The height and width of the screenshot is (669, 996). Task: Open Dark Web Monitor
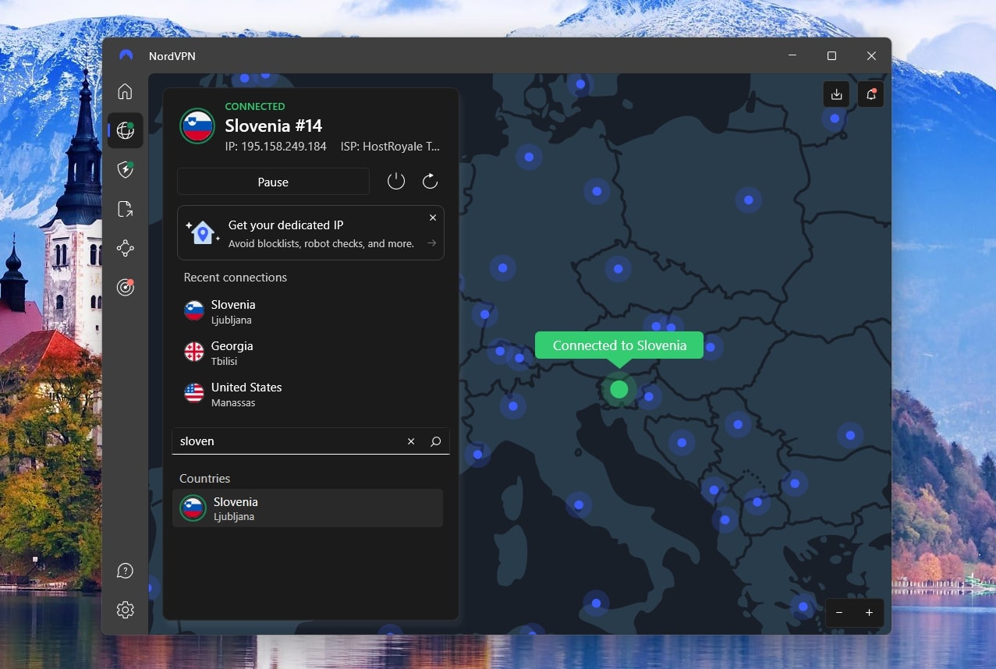(x=125, y=287)
